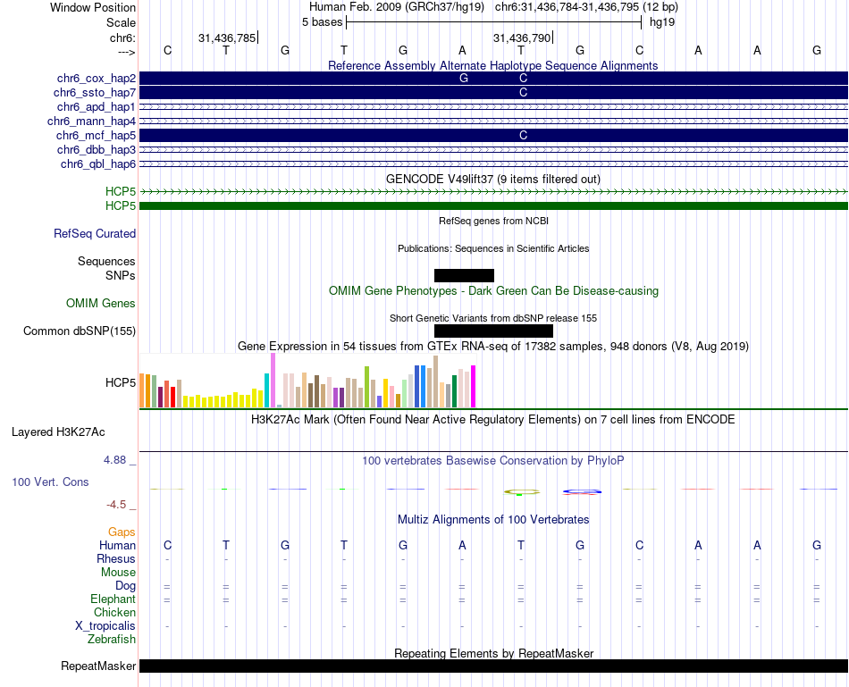849x687 pixels.
Task: Click the first base C in sequence row
Action: [168, 50]
